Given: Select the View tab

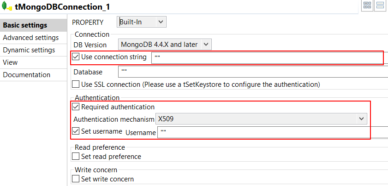Looking at the screenshot, I should click(x=10, y=62).
